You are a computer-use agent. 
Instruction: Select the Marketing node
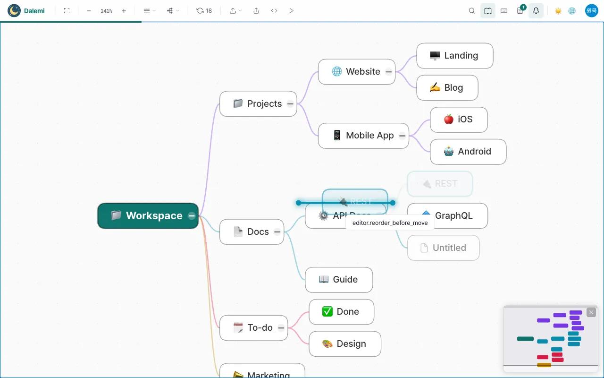coord(262,371)
